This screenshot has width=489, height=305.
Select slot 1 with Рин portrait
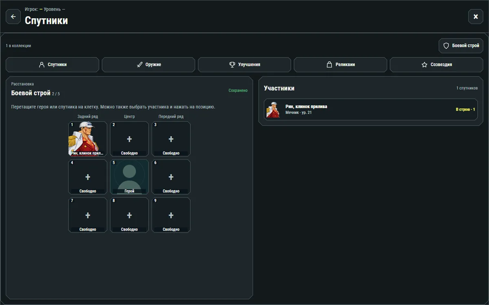click(x=88, y=139)
